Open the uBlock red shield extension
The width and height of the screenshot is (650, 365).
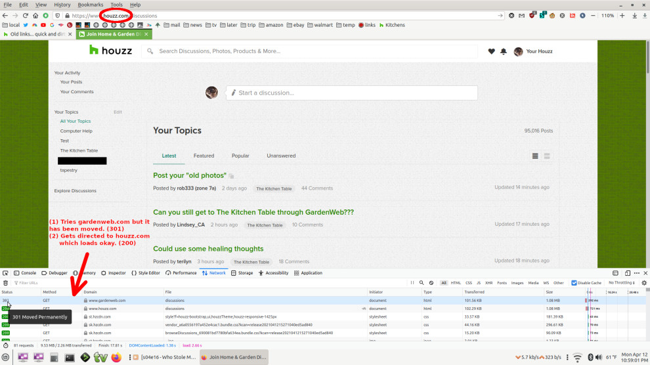[x=532, y=16]
